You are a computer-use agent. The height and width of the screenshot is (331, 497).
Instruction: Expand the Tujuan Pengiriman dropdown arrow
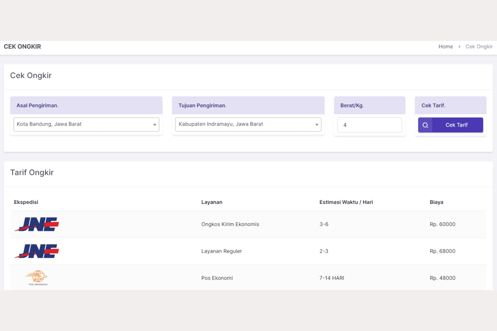point(316,125)
